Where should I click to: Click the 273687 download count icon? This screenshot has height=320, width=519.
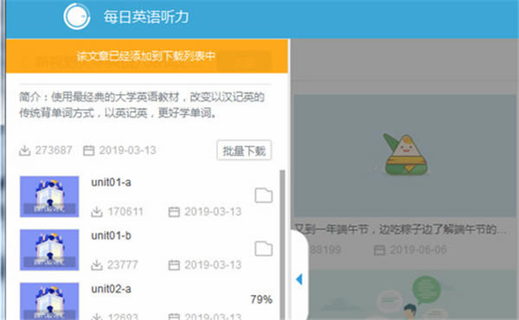click(25, 150)
